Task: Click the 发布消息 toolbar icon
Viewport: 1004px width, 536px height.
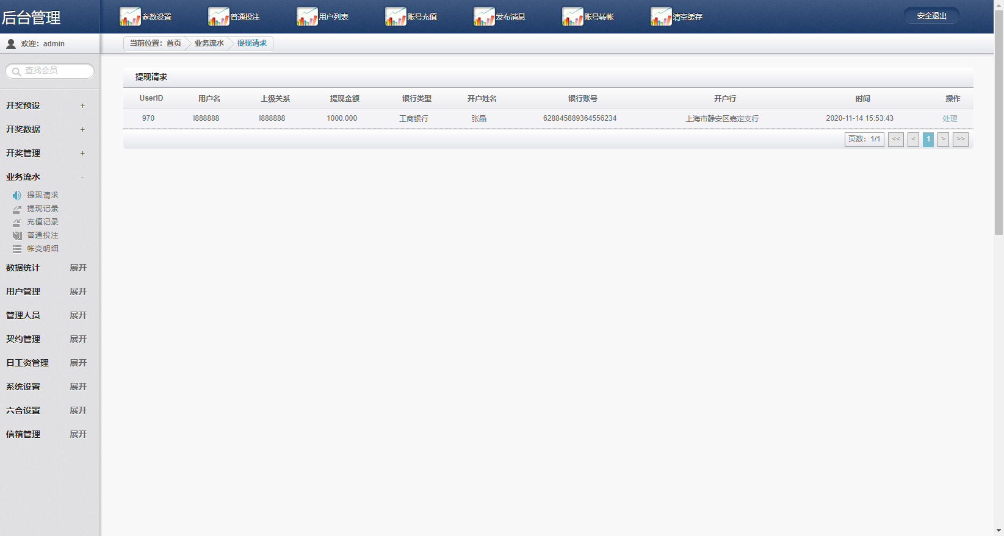Action: point(484,16)
